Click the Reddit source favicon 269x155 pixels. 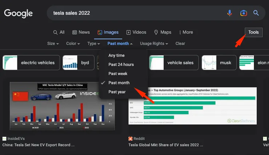coord(131,139)
